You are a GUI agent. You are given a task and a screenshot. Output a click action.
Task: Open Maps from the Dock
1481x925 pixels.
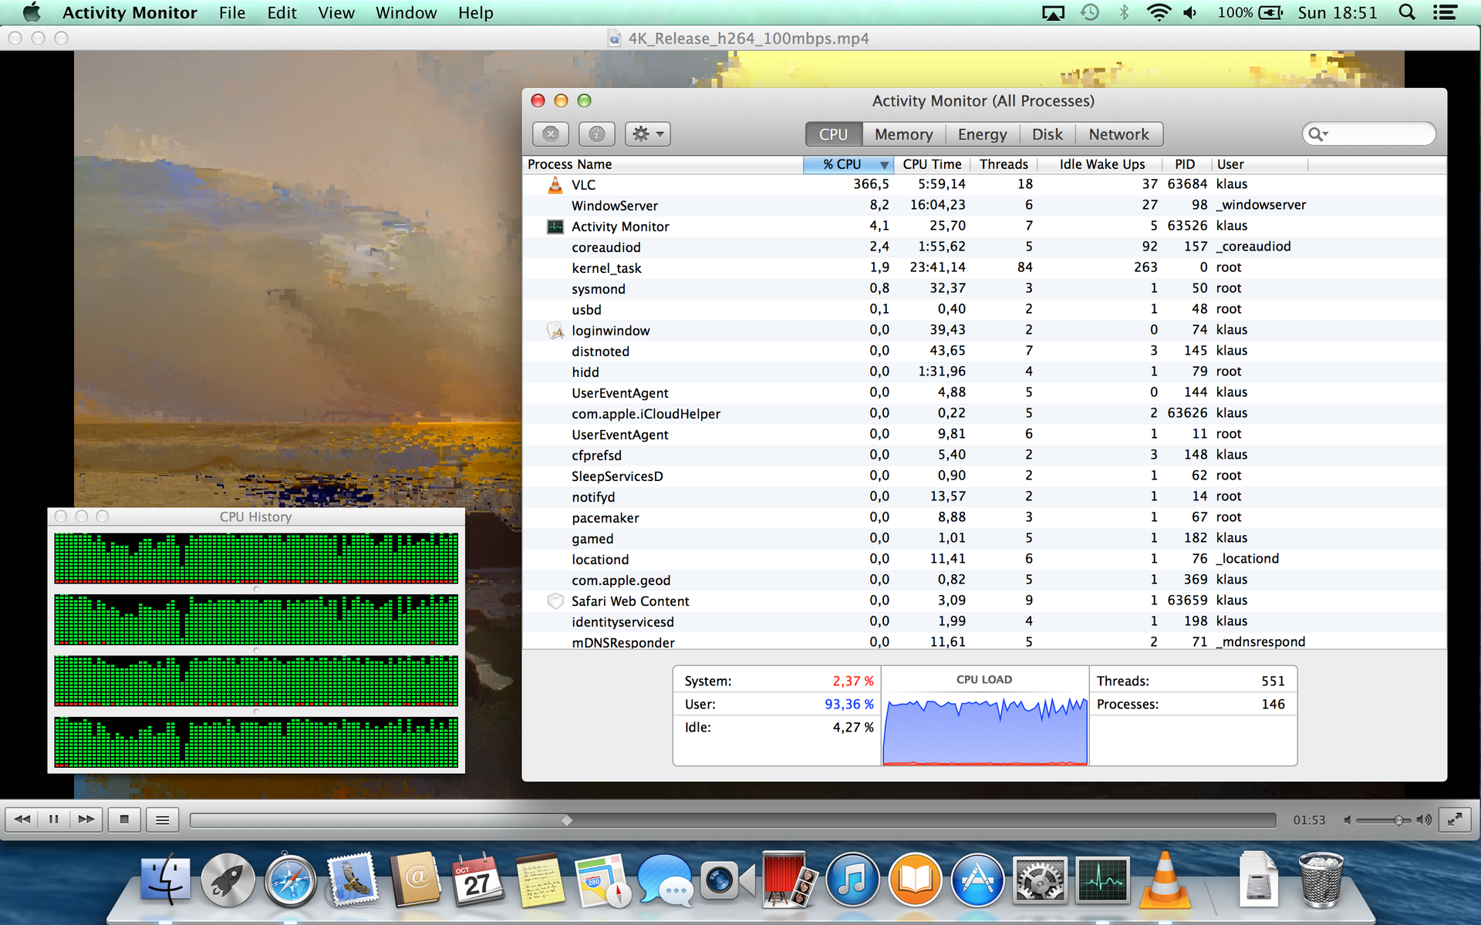point(602,880)
